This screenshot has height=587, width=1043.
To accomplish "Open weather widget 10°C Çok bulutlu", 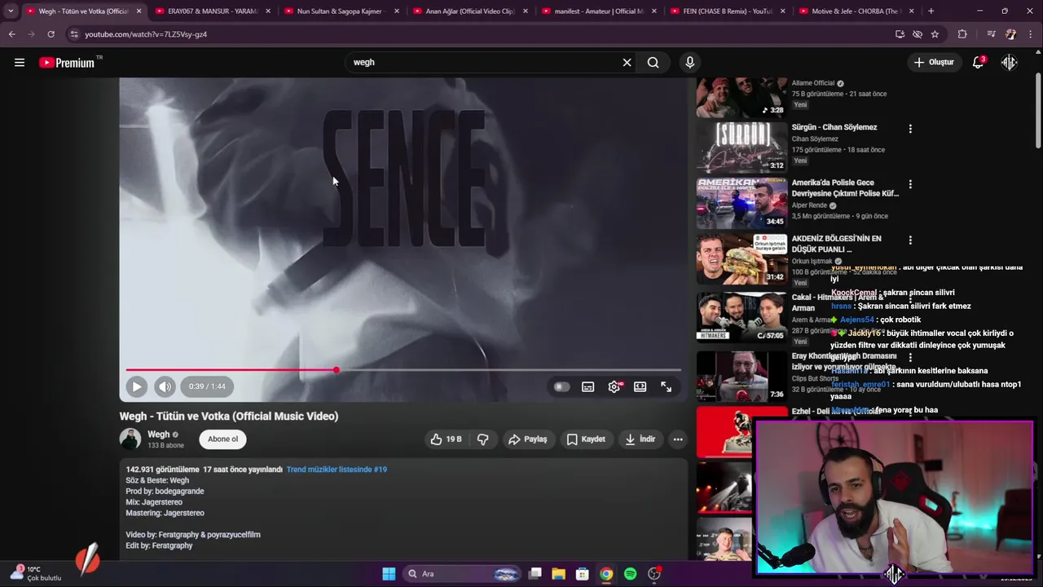I will click(x=36, y=573).
